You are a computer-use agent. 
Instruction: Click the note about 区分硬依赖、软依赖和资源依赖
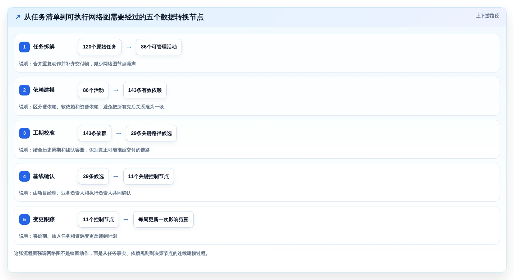click(91, 107)
